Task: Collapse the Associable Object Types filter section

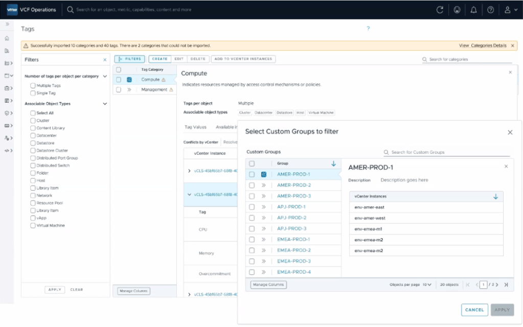Action: coord(105,104)
